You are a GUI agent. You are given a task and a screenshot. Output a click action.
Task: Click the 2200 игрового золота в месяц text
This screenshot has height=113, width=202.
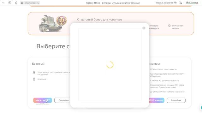163,69
